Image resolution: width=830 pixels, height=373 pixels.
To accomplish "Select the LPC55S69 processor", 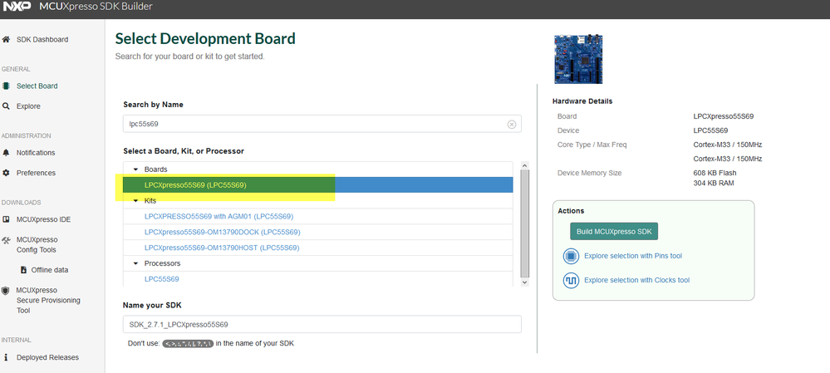I will pyautogui.click(x=161, y=279).
